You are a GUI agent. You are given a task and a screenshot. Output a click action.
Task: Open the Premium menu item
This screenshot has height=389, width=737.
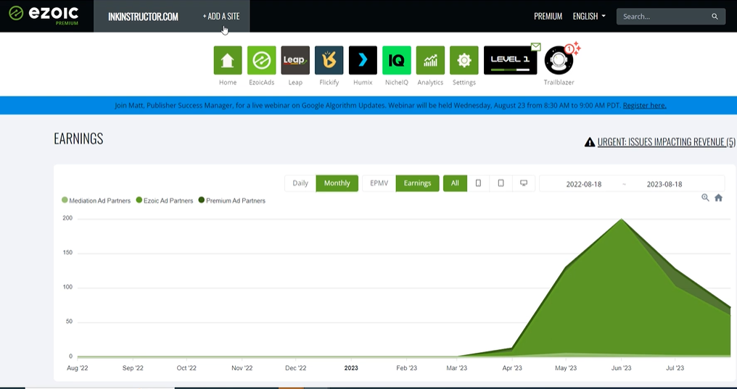pyautogui.click(x=548, y=17)
